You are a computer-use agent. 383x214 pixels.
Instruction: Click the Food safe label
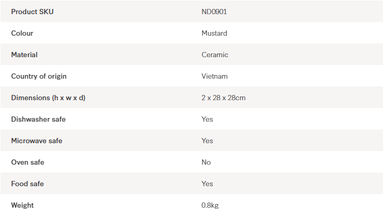27,184
